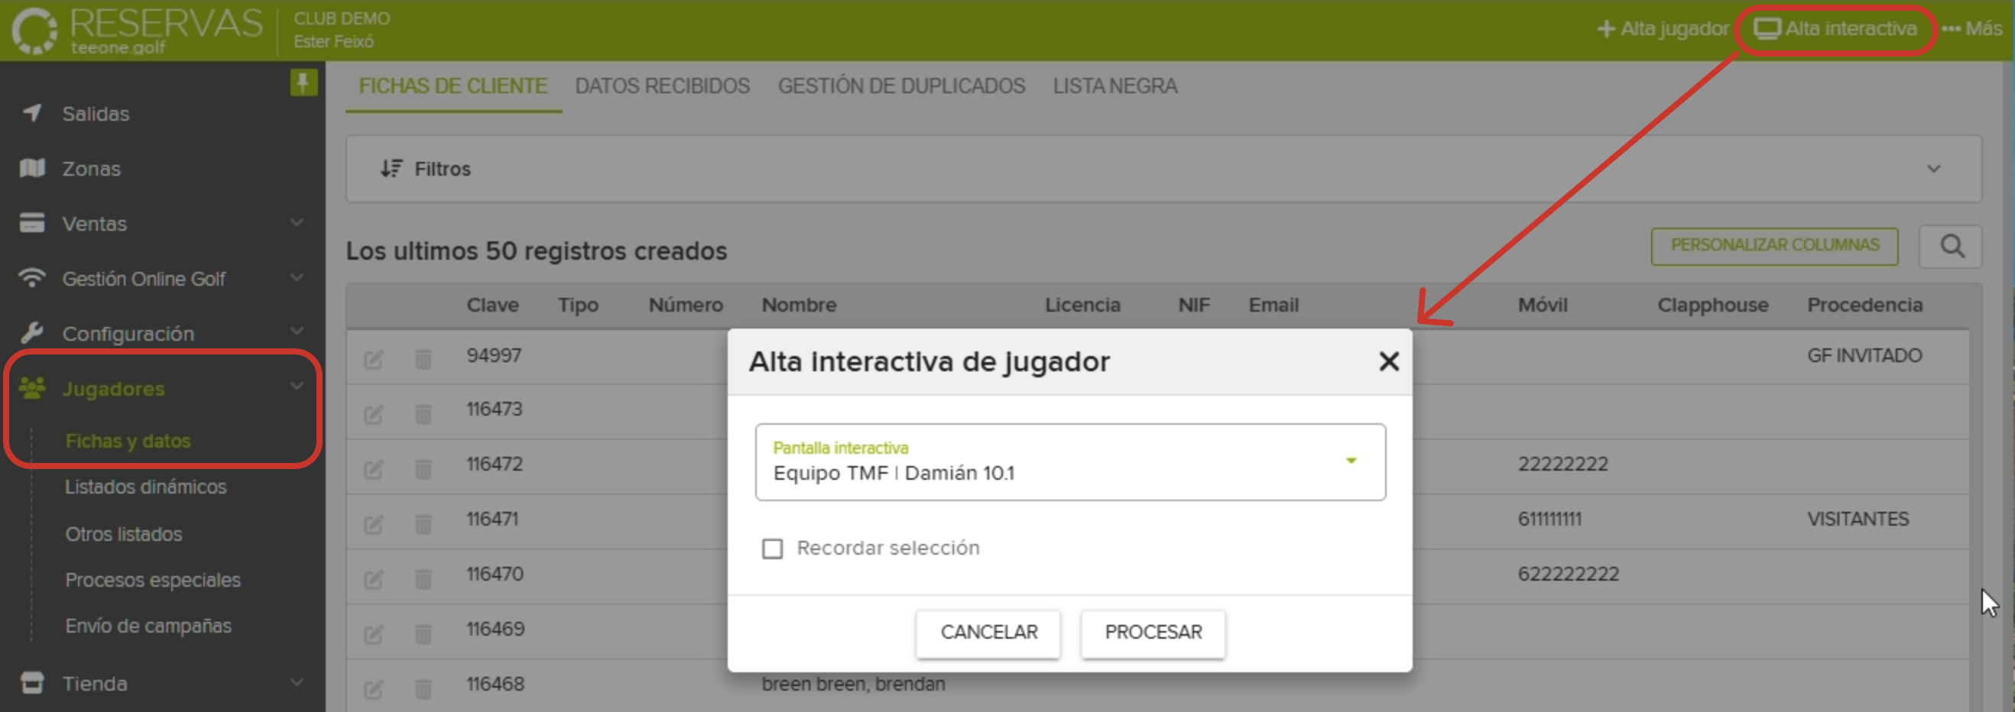Click the search magnifier button
The image size is (2015, 712).
point(1950,246)
